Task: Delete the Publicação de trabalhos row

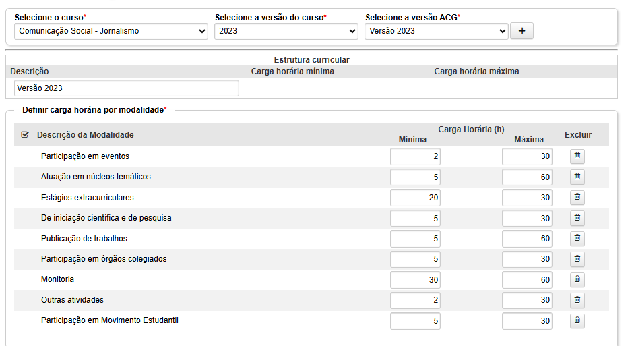Action: pyautogui.click(x=577, y=239)
